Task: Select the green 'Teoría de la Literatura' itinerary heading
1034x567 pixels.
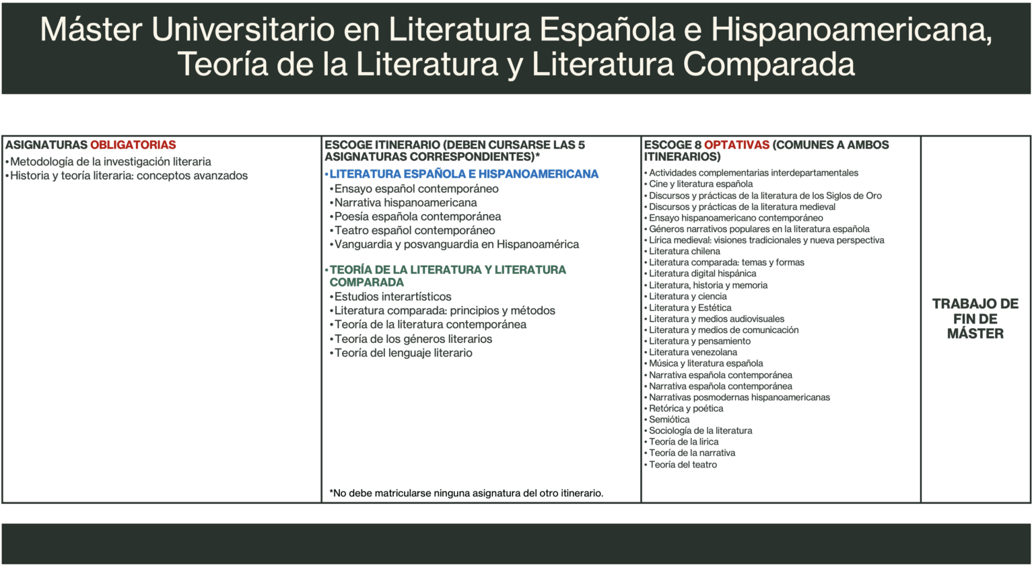Action: tap(448, 276)
